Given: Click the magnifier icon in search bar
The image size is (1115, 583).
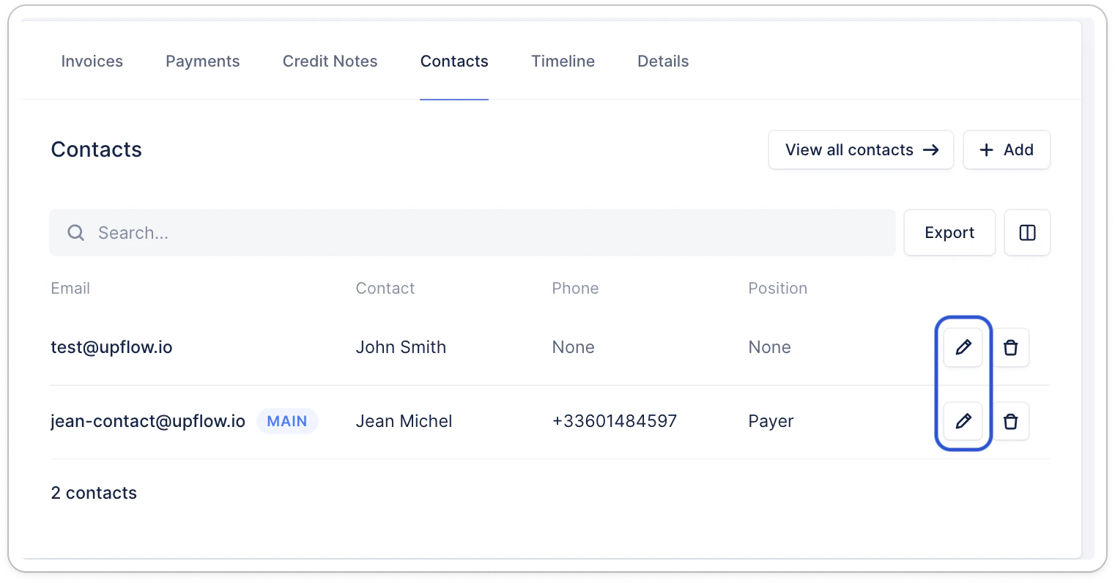Looking at the screenshot, I should [75, 233].
